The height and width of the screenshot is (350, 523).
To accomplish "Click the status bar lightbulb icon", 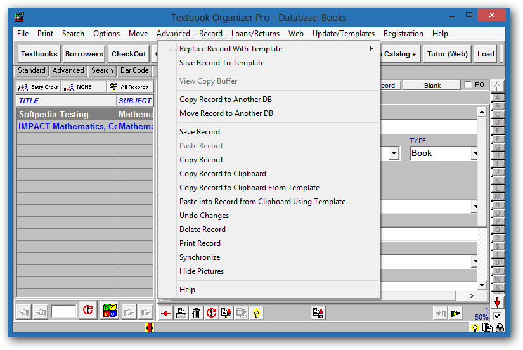I will pos(475,328).
